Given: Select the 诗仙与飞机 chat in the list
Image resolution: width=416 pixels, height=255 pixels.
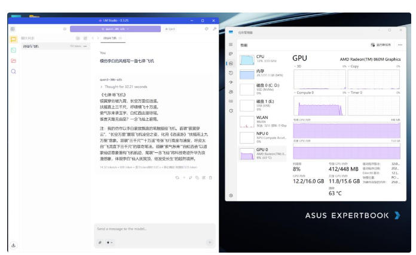Looking at the screenshot, I should coord(55,46).
